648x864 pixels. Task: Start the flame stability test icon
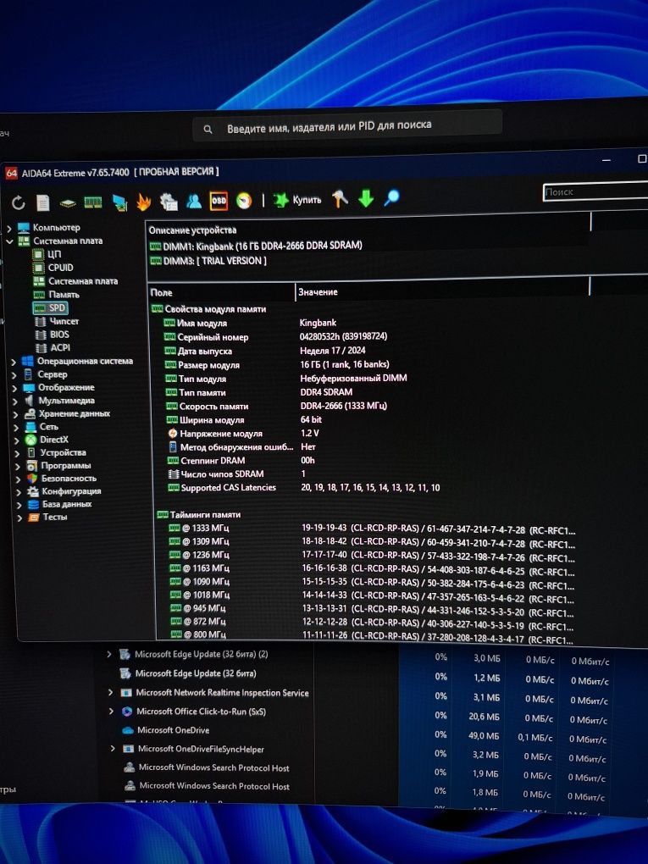144,202
